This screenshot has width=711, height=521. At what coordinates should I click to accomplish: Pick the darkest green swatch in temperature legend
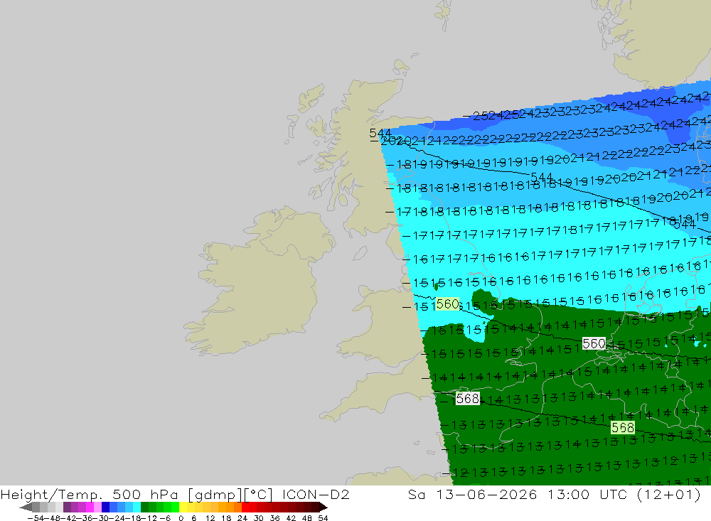click(x=144, y=507)
